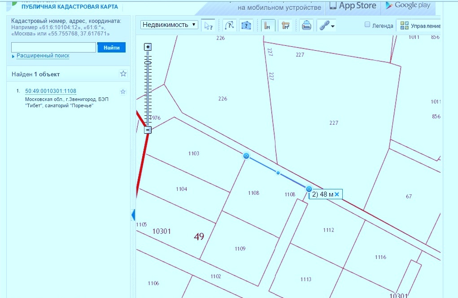This screenshot has height=298, width=458.
Task: Star the Найден 1 объект results header
Action: 123,74
